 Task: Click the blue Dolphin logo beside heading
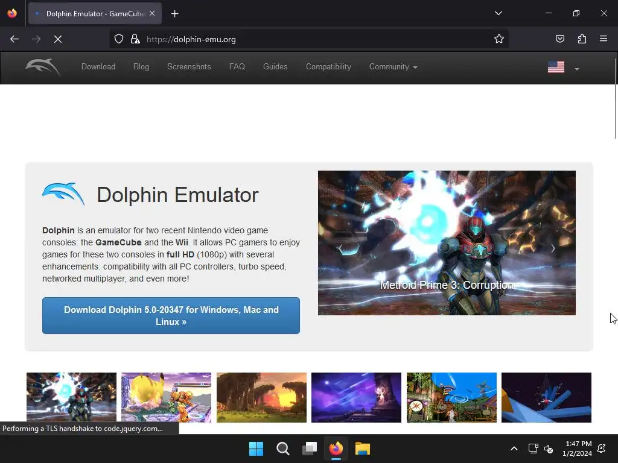pos(63,194)
